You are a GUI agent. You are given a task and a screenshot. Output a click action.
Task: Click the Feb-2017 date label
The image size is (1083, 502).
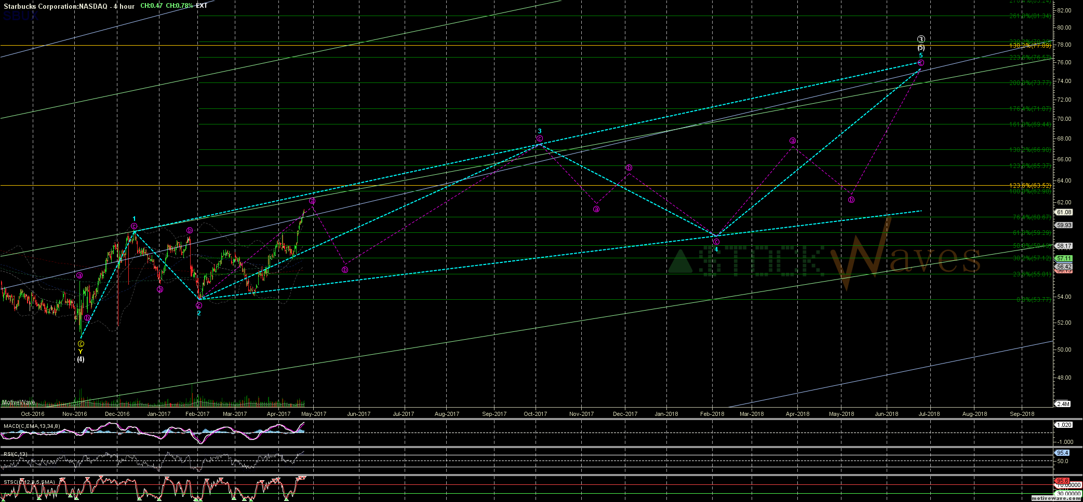(197, 414)
